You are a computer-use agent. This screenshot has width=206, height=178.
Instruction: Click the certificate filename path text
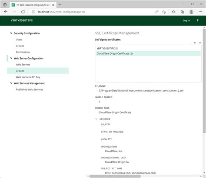(x=141, y=91)
